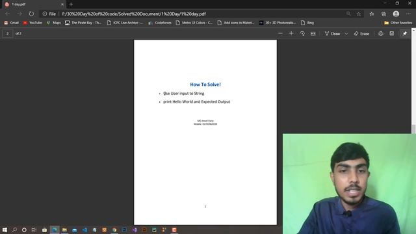Click the 'of 2' page count label
Image resolution: width=416 pixels, height=234 pixels.
18,34
